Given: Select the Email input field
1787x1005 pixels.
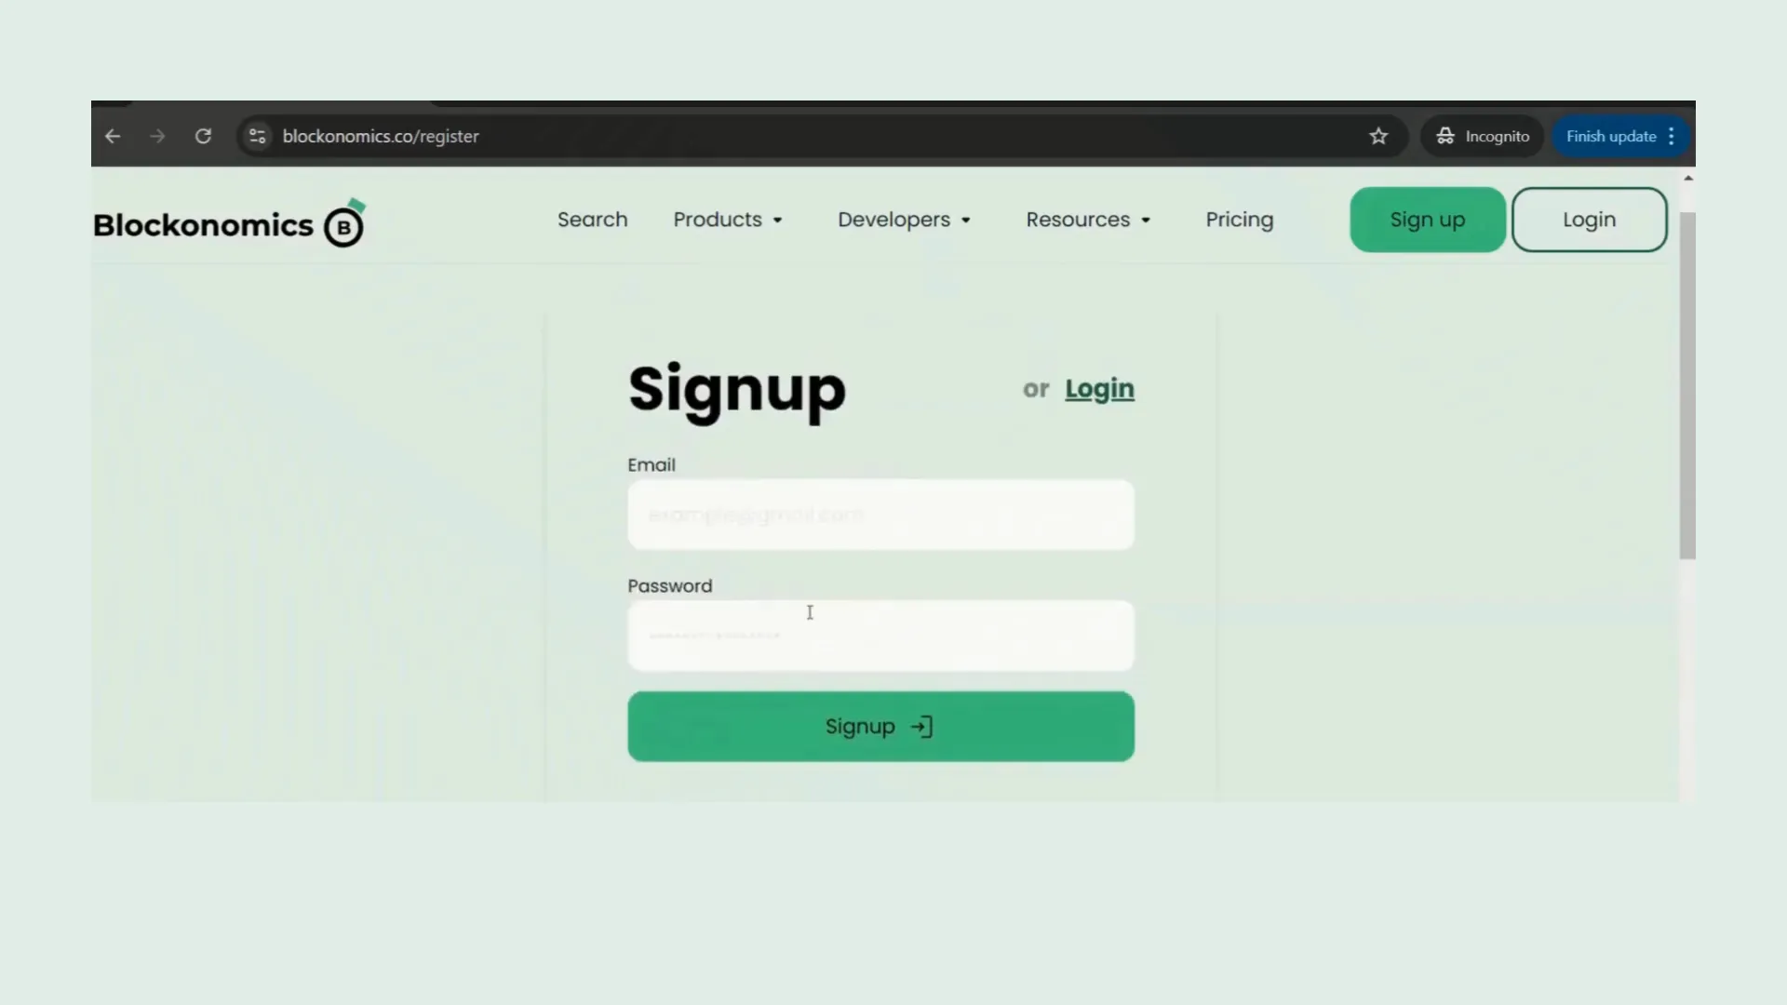Looking at the screenshot, I should click(880, 513).
